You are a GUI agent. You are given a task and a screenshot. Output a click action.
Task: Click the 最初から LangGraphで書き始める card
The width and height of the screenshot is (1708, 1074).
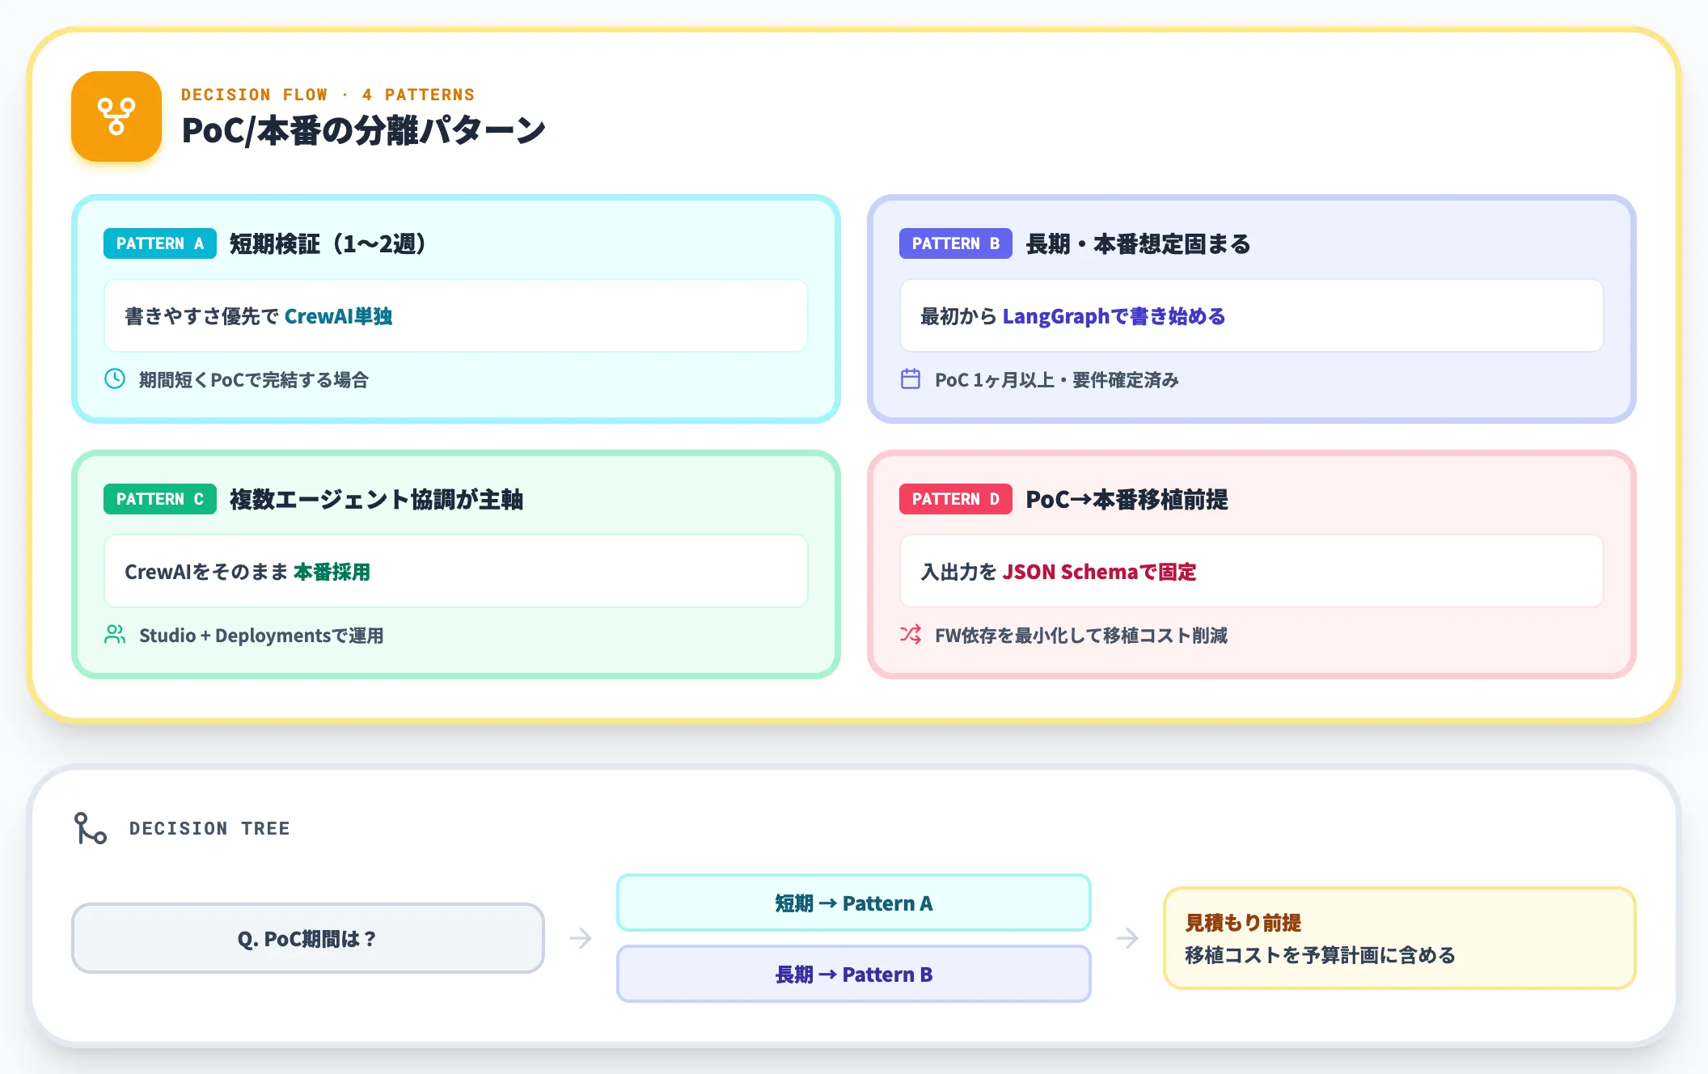pos(1252,315)
